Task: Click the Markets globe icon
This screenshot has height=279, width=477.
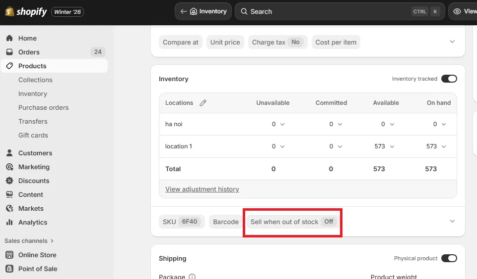Action: [9, 208]
